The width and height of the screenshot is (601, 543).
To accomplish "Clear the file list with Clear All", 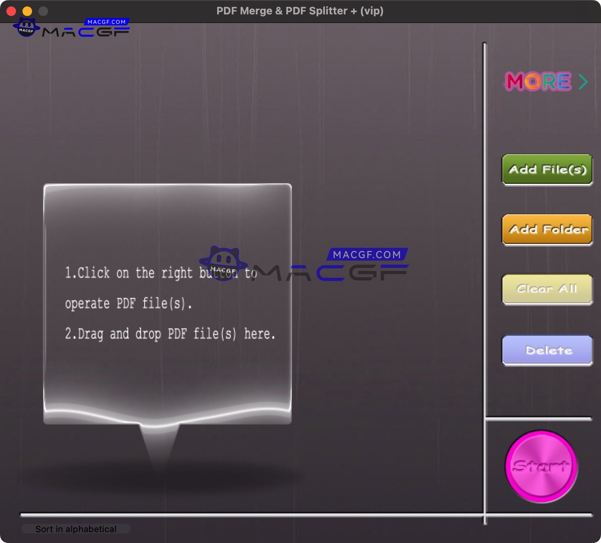I will [x=547, y=289].
